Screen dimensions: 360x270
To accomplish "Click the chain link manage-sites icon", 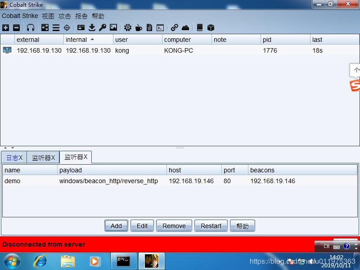I will click(175, 27).
